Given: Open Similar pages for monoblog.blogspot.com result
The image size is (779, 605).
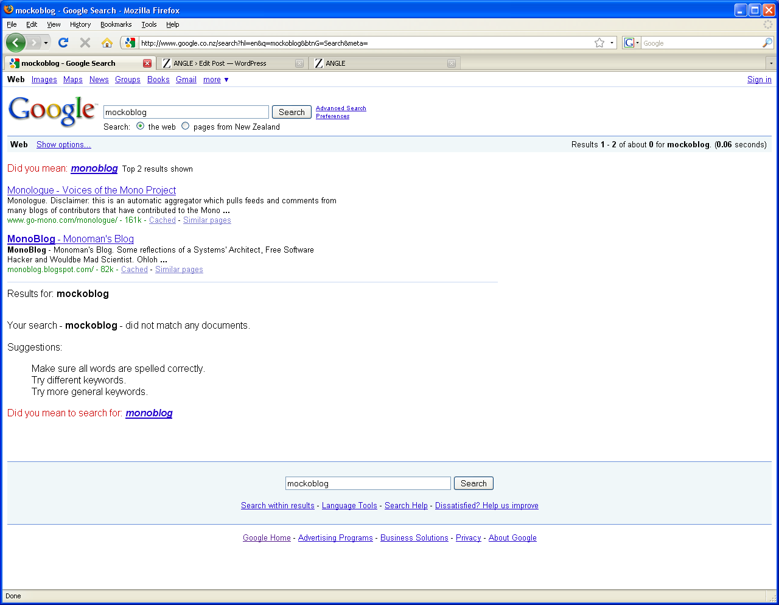Looking at the screenshot, I should click(x=179, y=270).
